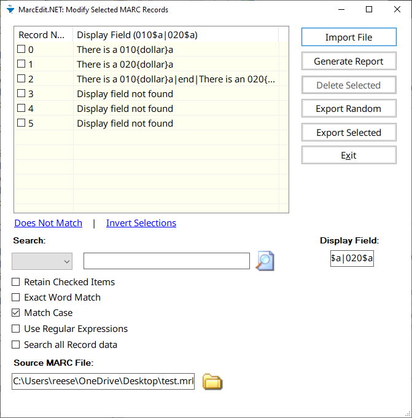
Task: Check the checkbox for record 5
Action: [21, 123]
